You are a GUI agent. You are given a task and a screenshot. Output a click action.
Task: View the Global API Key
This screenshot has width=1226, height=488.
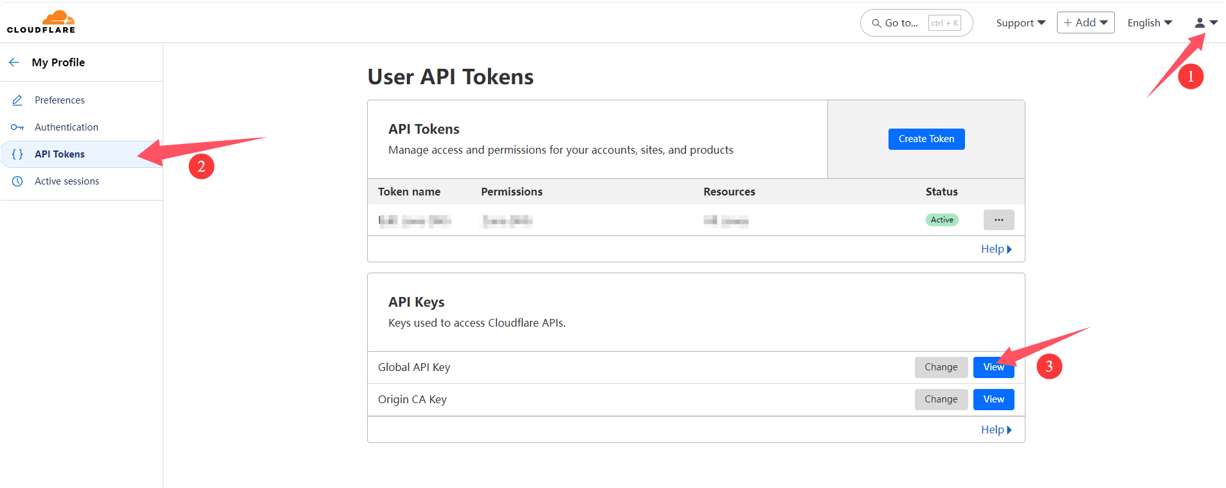(x=993, y=367)
